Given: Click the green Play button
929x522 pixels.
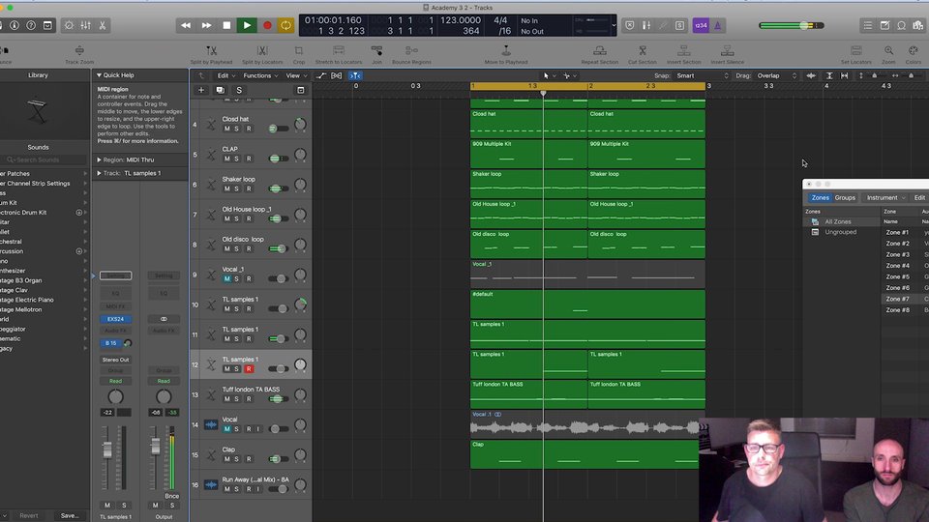Looking at the screenshot, I should click(x=247, y=25).
